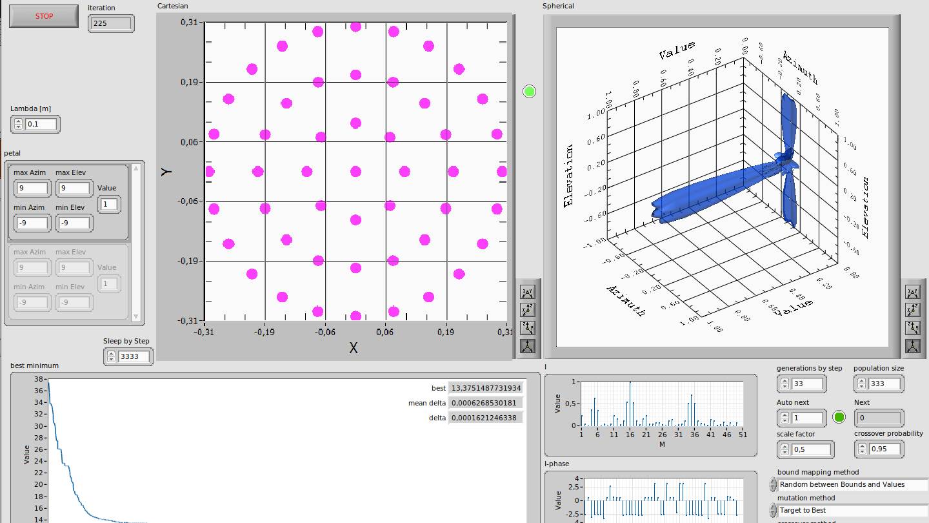Click the mean delta value 0,0006268530181

pyautogui.click(x=486, y=403)
